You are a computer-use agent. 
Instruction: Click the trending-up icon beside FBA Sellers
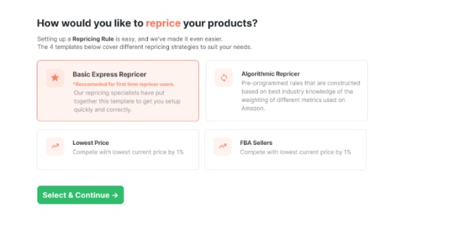[x=222, y=146]
